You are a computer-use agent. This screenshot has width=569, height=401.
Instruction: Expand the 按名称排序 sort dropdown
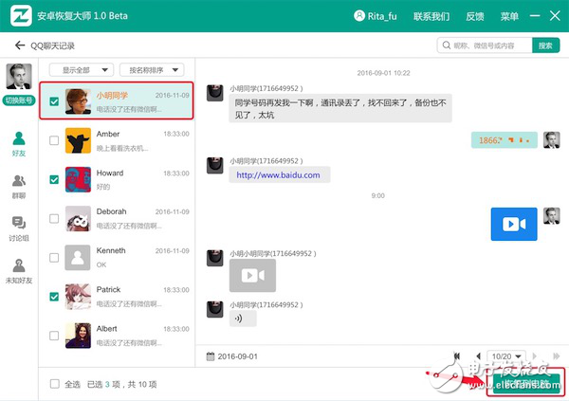pyautogui.click(x=149, y=70)
